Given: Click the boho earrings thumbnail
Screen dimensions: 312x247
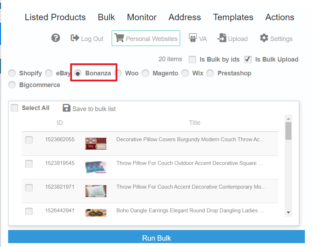Looking at the screenshot, I should pos(96,213).
